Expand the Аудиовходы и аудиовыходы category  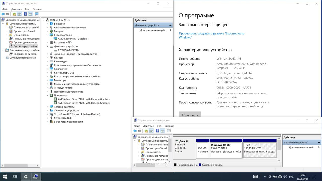[x=47, y=27]
